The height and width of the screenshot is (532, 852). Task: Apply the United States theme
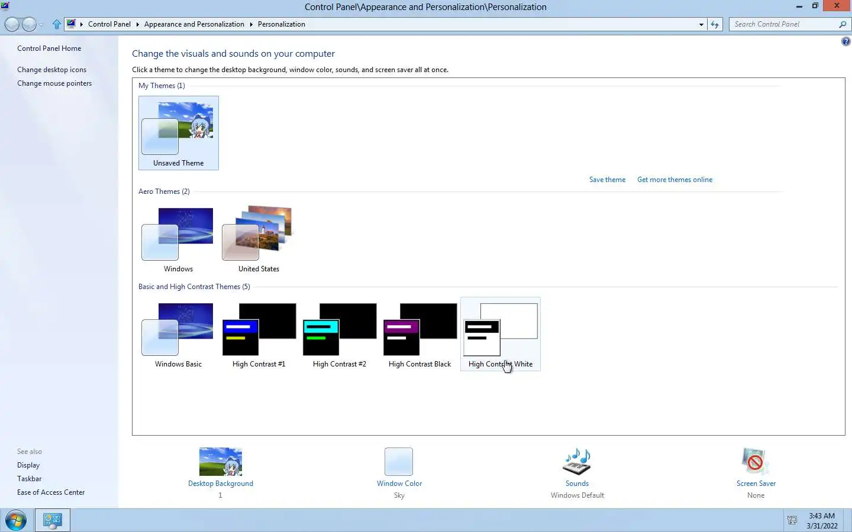[259, 239]
